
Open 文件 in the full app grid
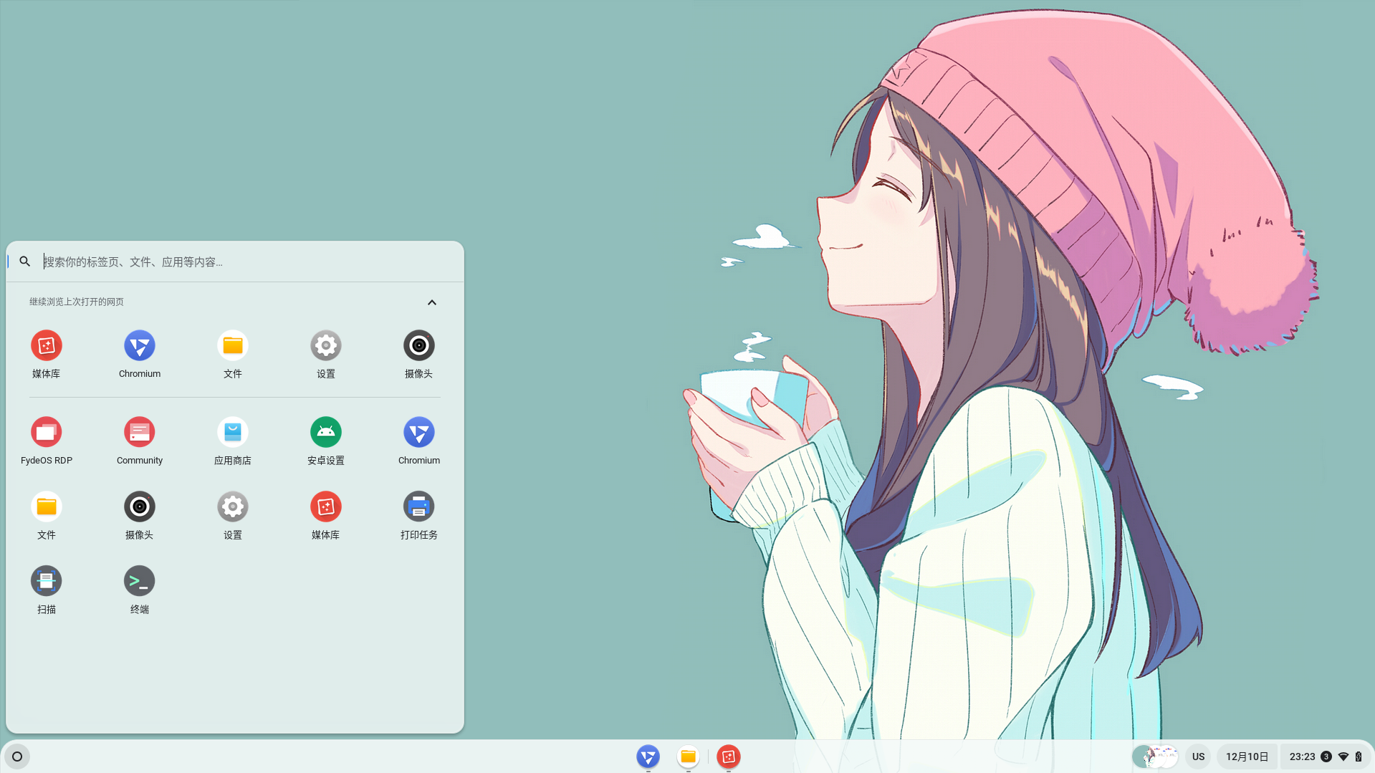[x=46, y=515]
